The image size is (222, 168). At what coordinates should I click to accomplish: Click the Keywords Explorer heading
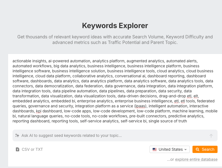click(115, 26)
